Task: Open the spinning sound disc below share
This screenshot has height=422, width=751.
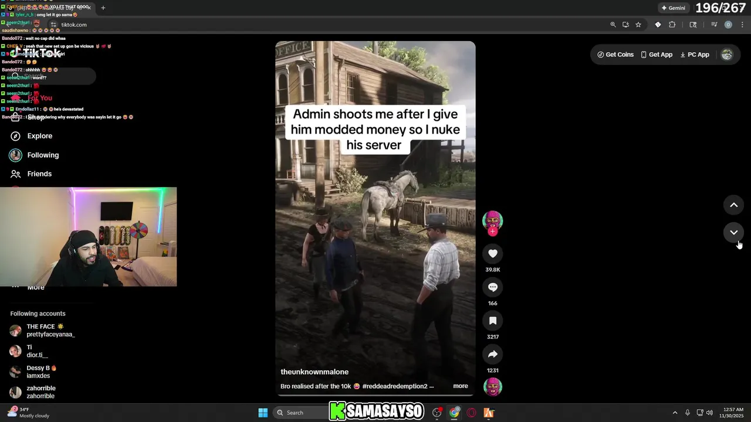Action: click(x=492, y=387)
